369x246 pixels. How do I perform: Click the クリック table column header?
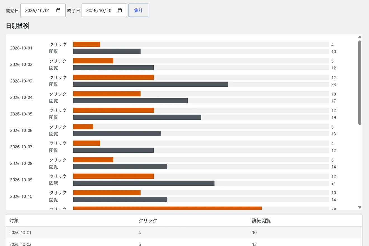coord(148,221)
